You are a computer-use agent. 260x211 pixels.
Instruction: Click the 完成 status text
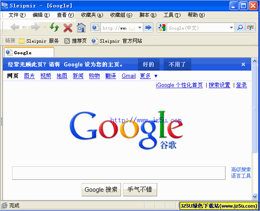coord(14,206)
